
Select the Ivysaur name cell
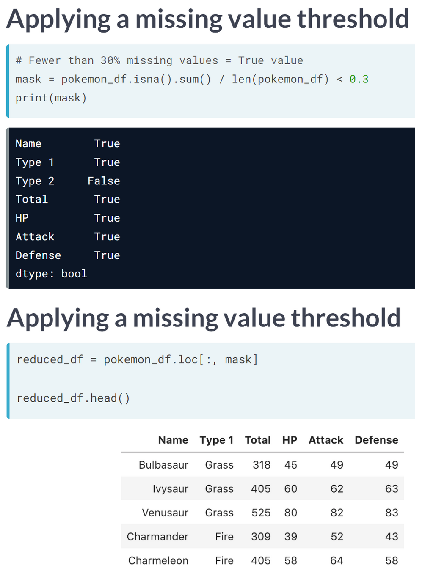point(170,489)
